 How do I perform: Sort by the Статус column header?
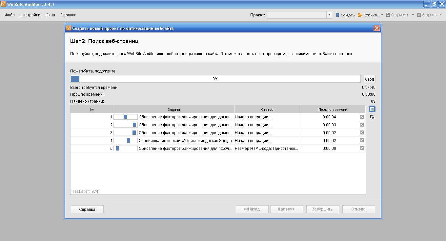tap(267, 110)
